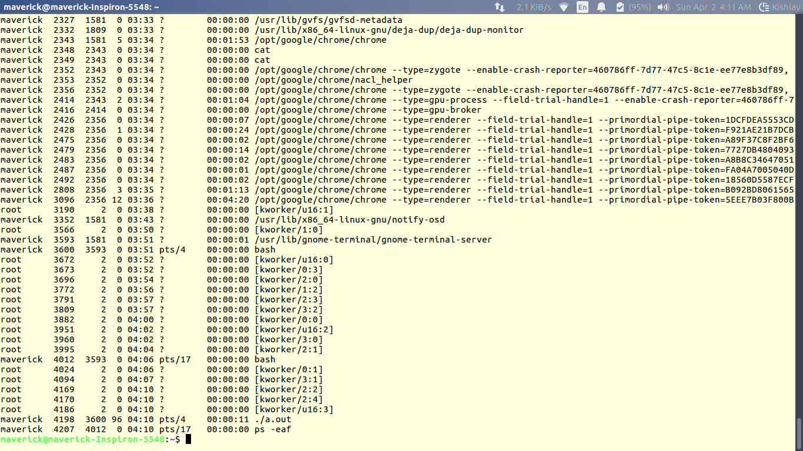Click the [kworker/1:0] entry
This screenshot has height=451, width=803.
point(289,230)
